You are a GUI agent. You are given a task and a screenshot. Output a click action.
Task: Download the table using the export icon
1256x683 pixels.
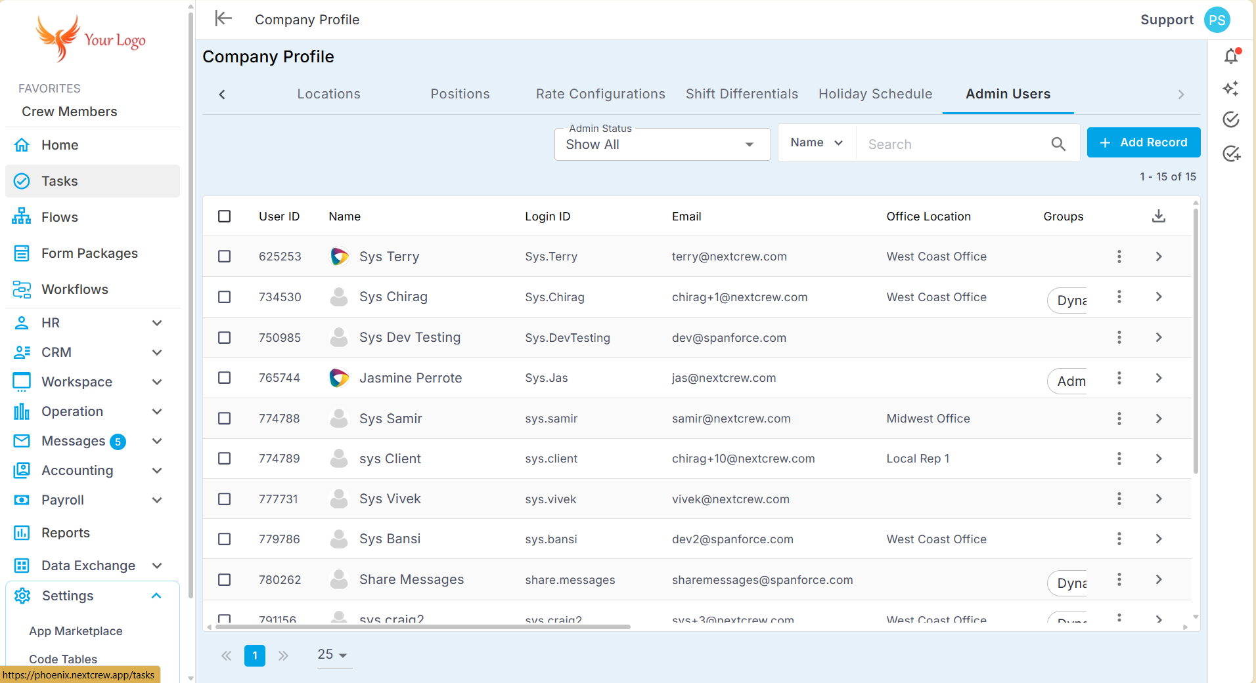pyautogui.click(x=1159, y=216)
